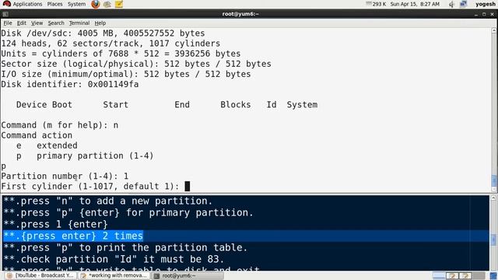The width and height of the screenshot is (498, 280).
Task: Open the terminal window menu icon
Action: pos(5,14)
